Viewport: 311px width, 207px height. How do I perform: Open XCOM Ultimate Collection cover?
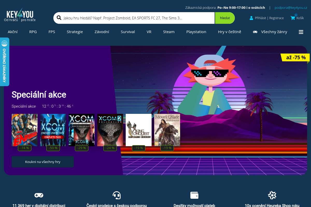[82, 130]
